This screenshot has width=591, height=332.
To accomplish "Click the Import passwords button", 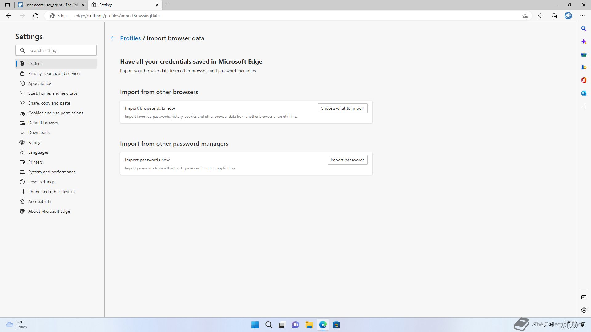I will [x=347, y=160].
